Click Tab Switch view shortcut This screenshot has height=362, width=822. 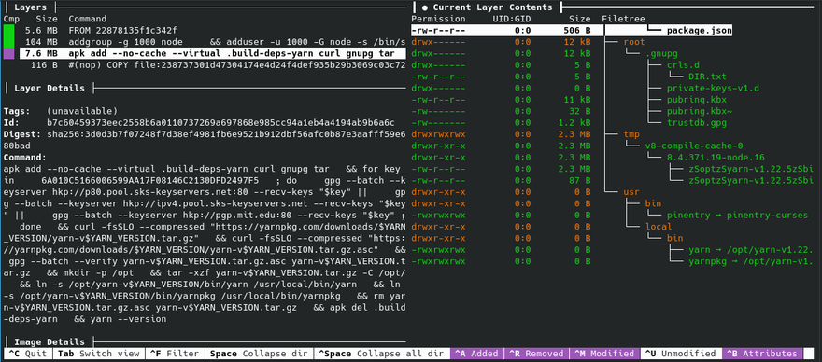(x=99, y=354)
